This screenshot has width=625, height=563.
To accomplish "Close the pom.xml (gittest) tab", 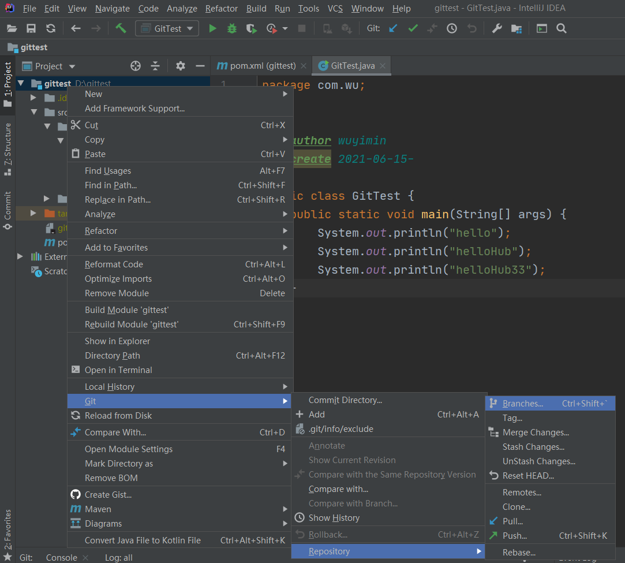I will point(304,66).
